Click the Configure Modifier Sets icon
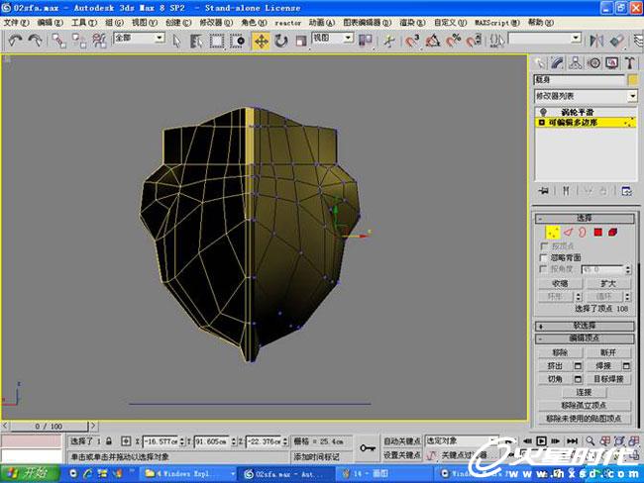The width and height of the screenshot is (644, 483). coord(626,191)
